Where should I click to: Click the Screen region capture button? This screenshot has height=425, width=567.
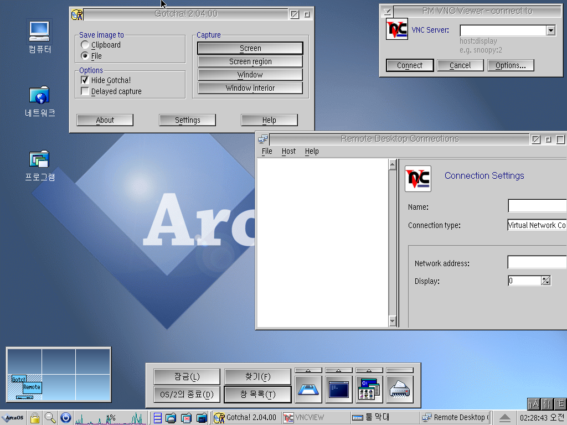click(250, 61)
